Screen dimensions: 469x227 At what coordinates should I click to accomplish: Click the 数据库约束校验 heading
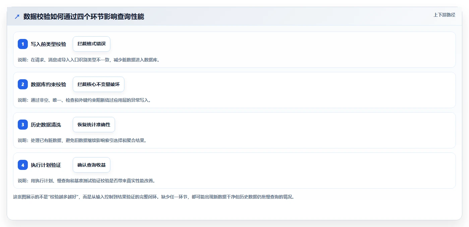point(48,84)
